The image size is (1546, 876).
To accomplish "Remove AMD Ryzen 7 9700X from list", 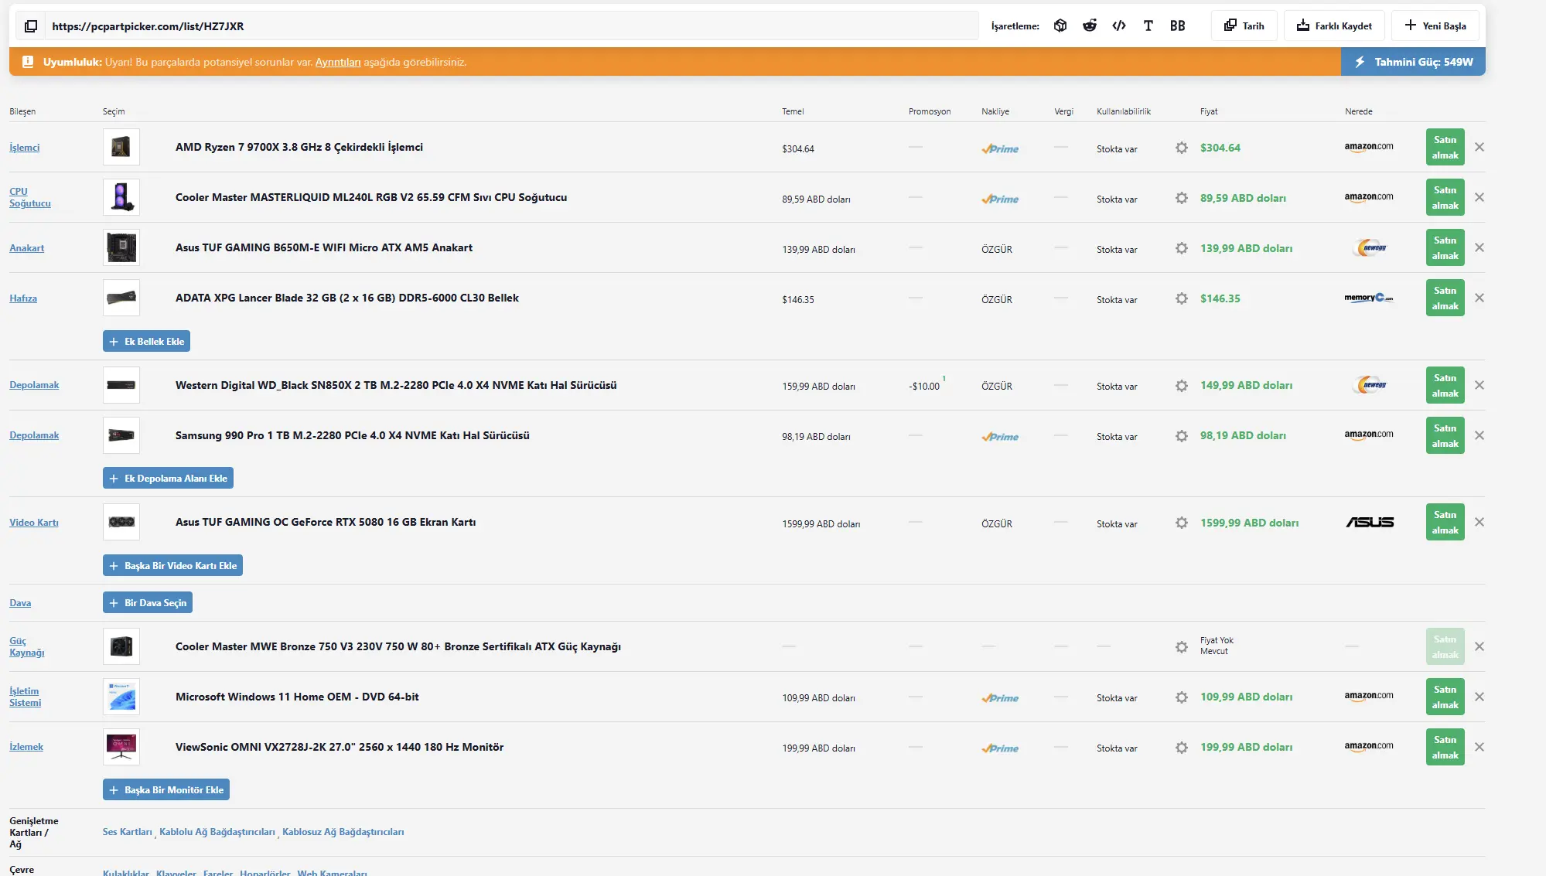I will [x=1479, y=147].
